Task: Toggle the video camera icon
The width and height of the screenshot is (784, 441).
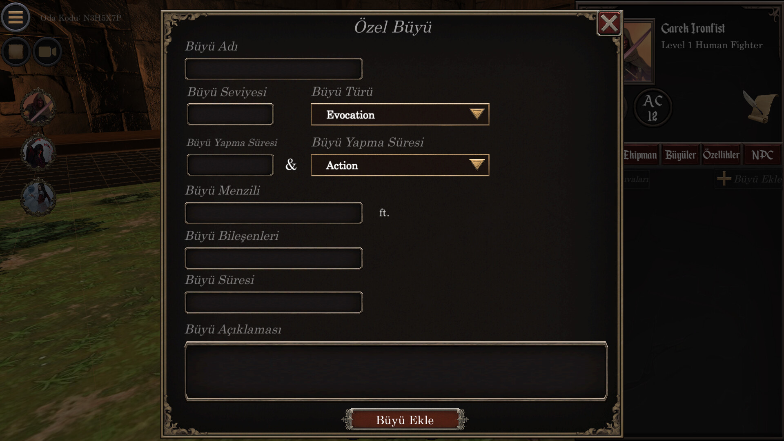Action: click(x=47, y=52)
